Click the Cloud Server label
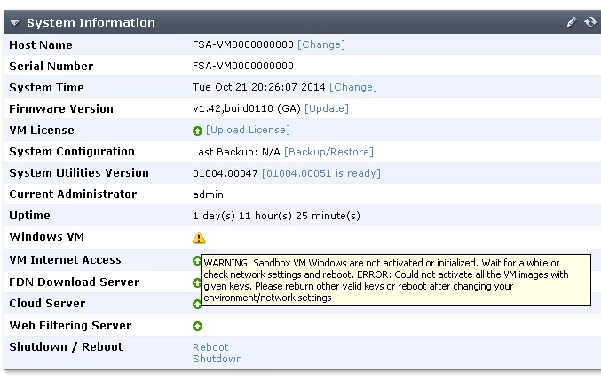The height and width of the screenshot is (381, 601). coord(47,303)
